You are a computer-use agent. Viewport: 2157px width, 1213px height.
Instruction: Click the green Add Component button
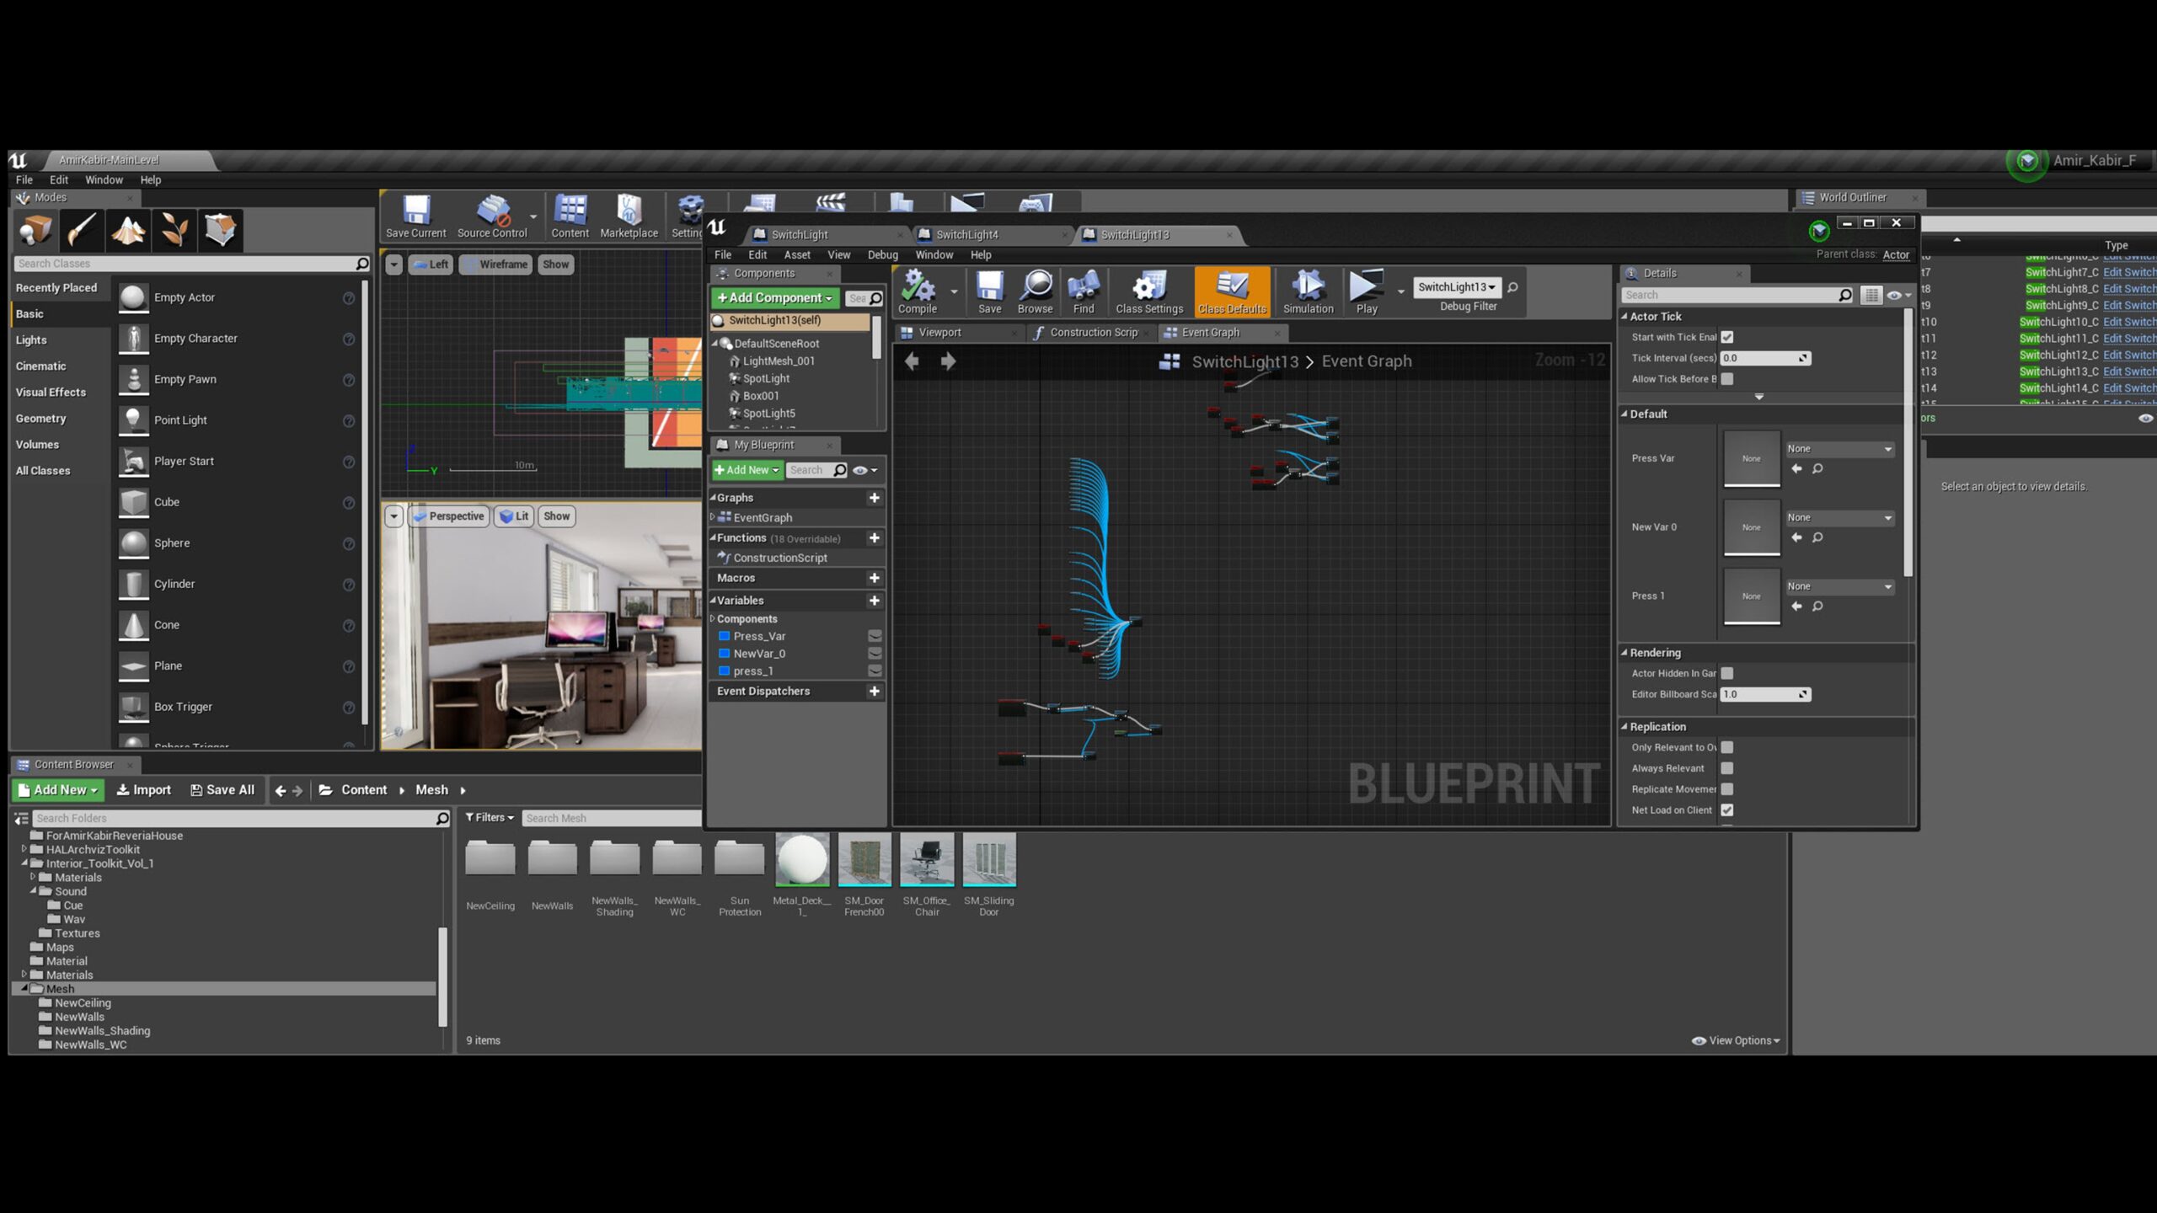(774, 298)
